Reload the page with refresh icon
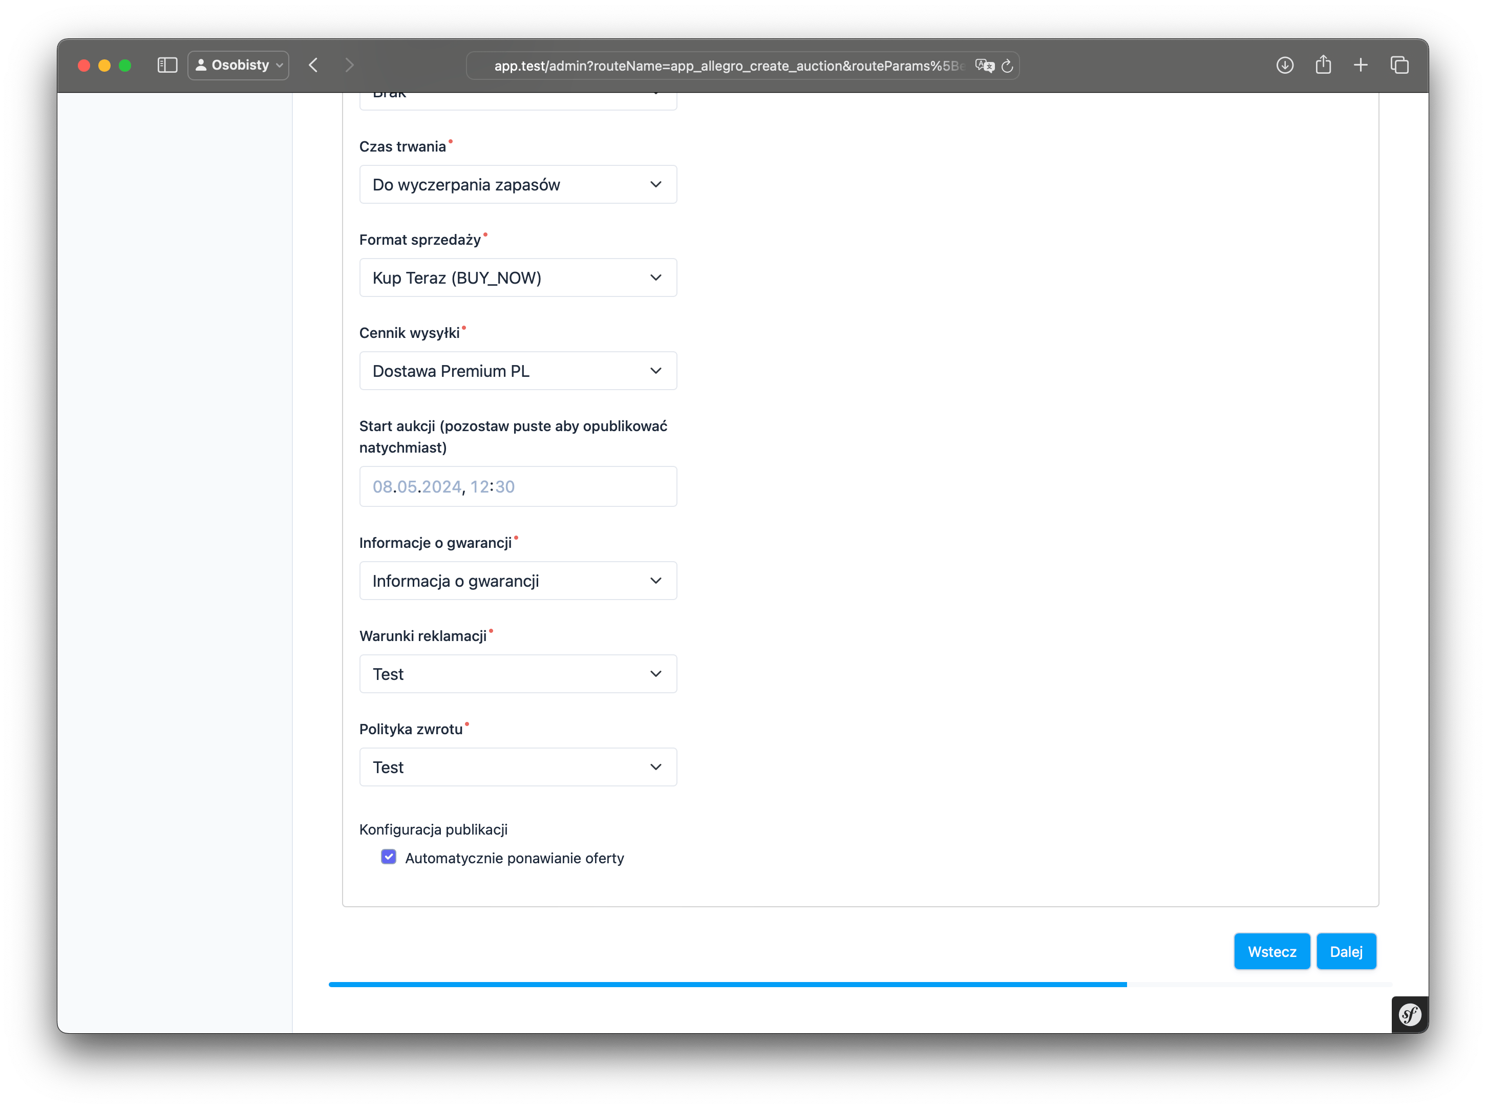The width and height of the screenshot is (1486, 1109). [x=1007, y=66]
